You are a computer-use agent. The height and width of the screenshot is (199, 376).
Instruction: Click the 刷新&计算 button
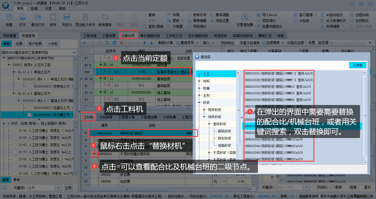click(x=166, y=43)
